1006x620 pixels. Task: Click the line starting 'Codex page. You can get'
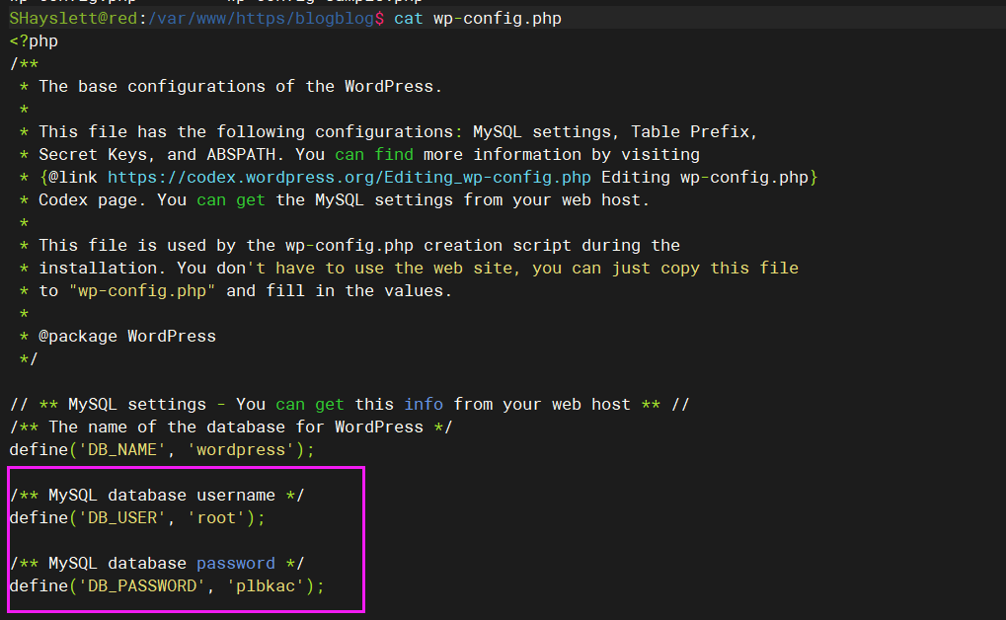point(335,200)
